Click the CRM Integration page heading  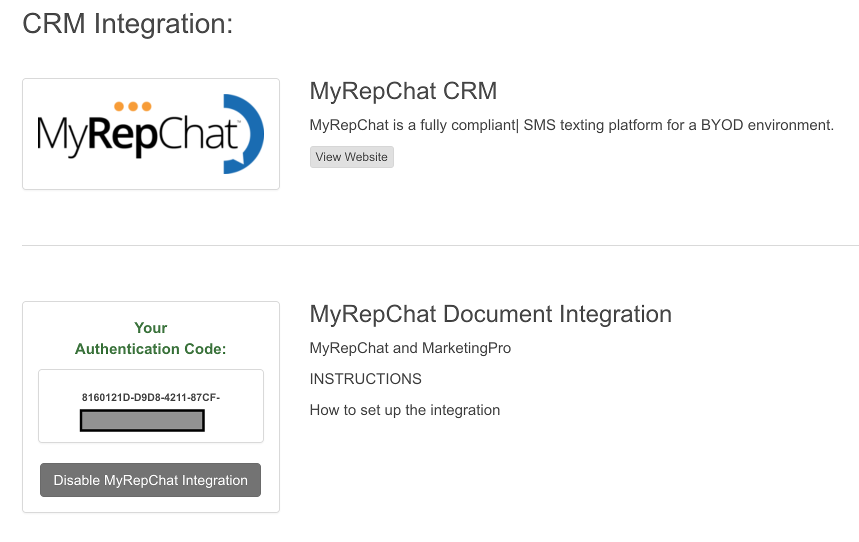tap(127, 23)
